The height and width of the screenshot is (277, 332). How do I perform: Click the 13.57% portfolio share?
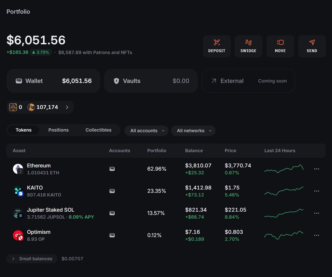point(156,213)
